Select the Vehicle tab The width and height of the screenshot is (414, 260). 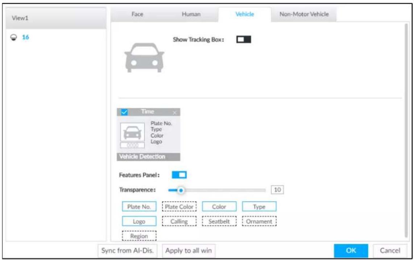click(244, 14)
